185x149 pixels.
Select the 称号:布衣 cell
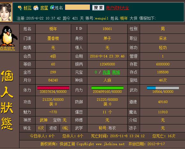tap(107, 128)
